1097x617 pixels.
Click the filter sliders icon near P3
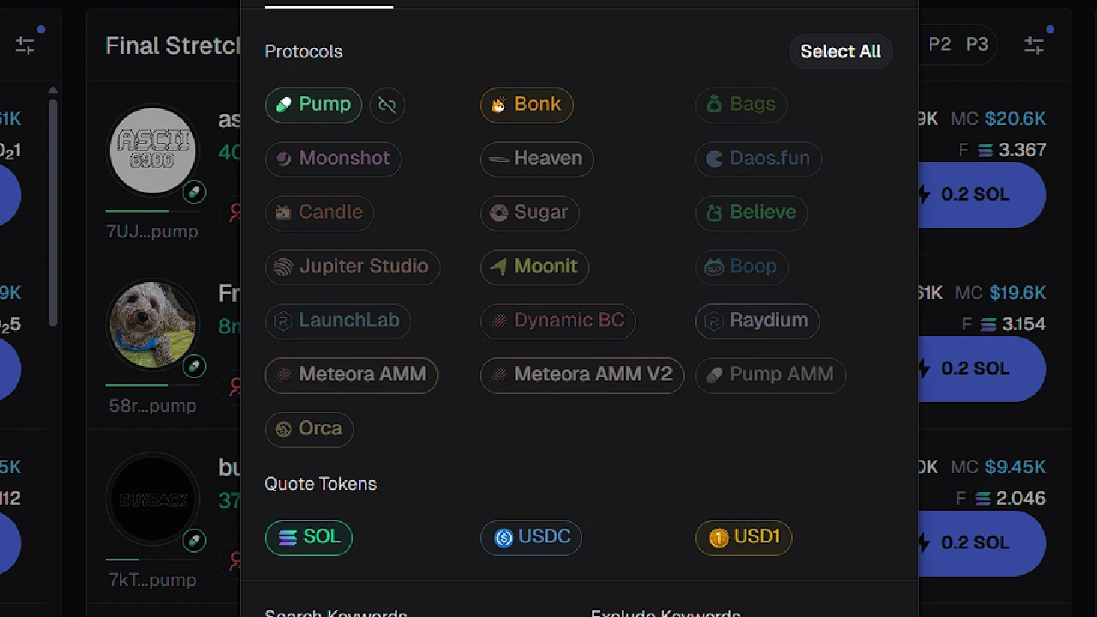pyautogui.click(x=1034, y=45)
